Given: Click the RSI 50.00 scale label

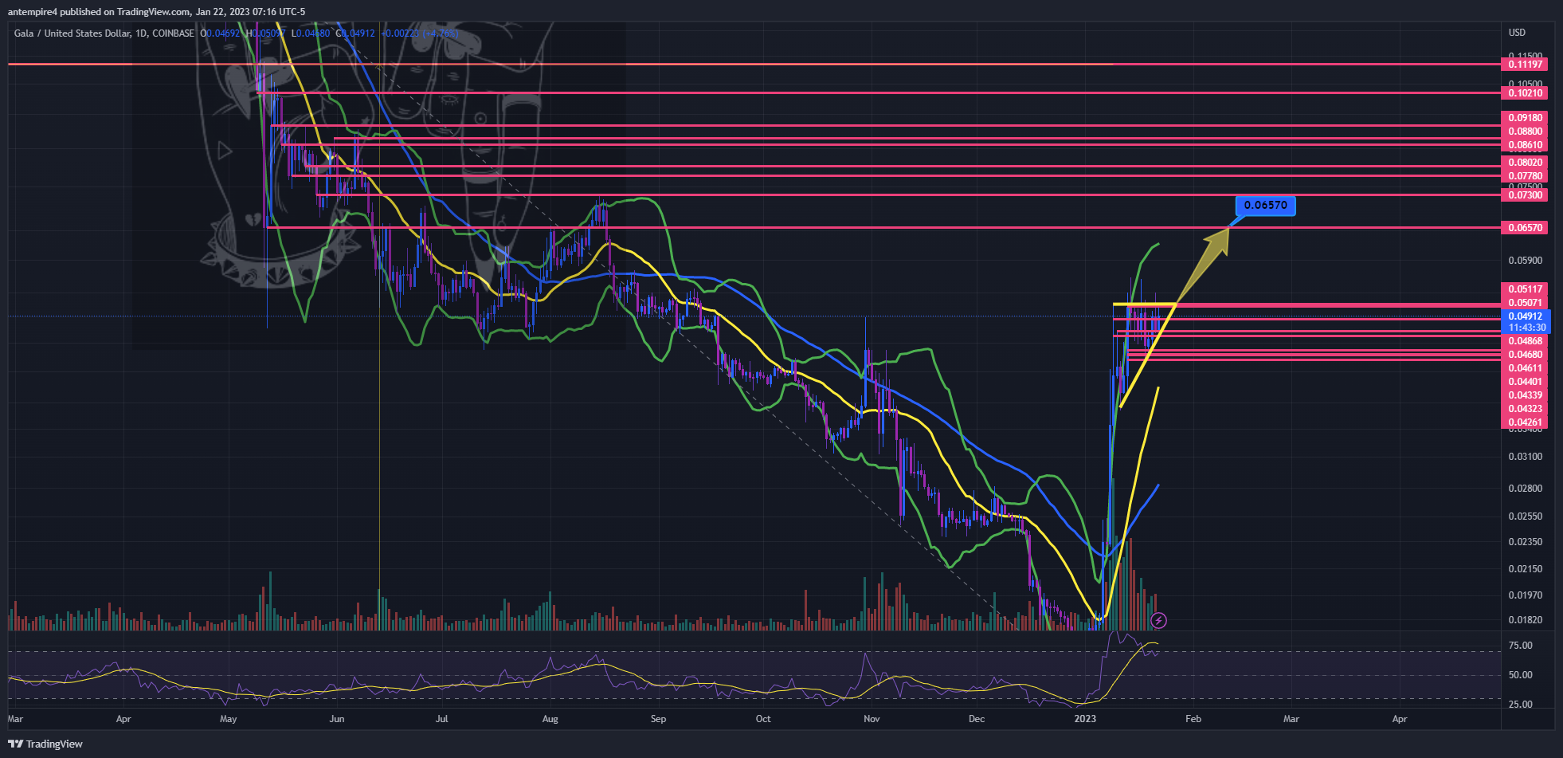Looking at the screenshot, I should click(1520, 675).
